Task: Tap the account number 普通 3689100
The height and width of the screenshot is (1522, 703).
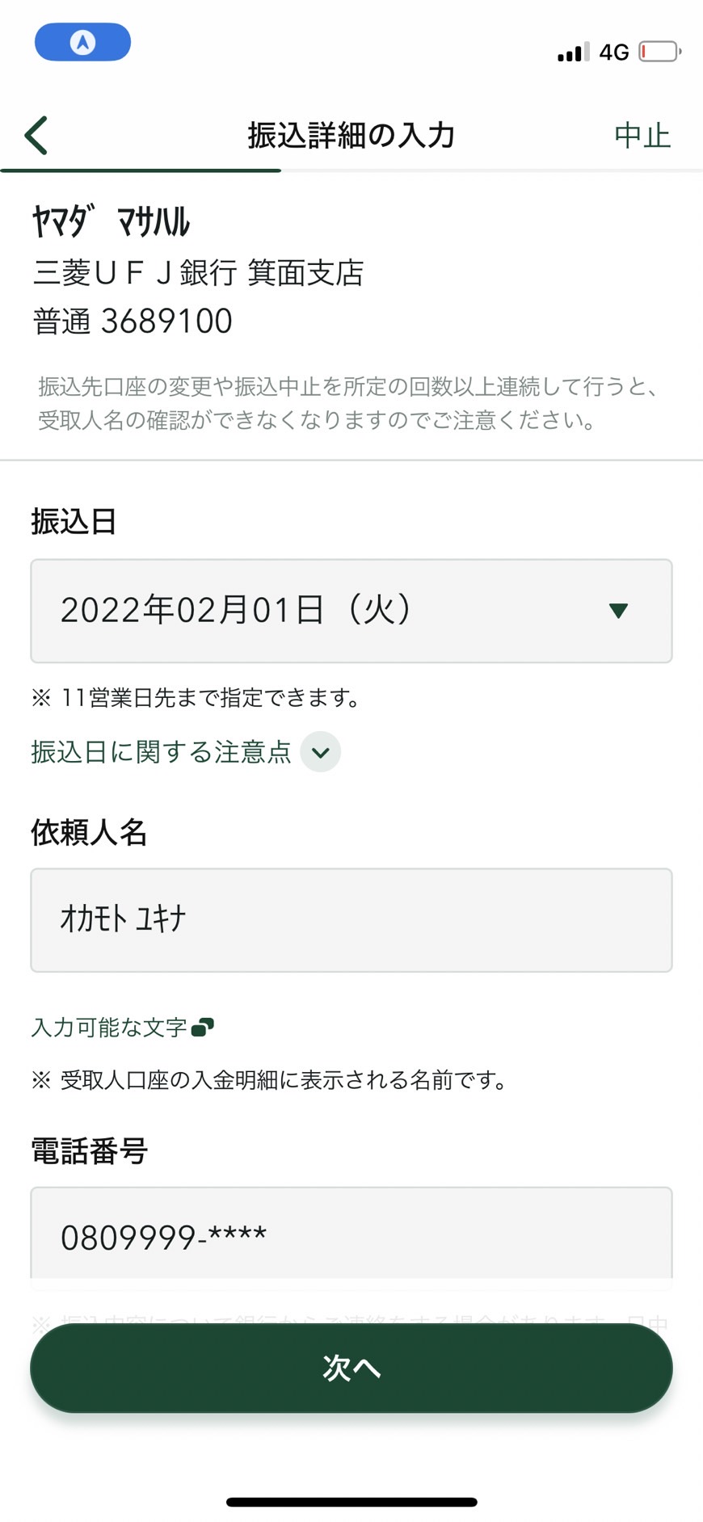Action: [133, 322]
